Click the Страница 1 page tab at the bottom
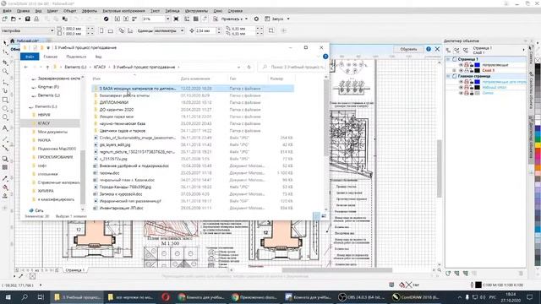Screen dimensions: 541x304 (75, 270)
